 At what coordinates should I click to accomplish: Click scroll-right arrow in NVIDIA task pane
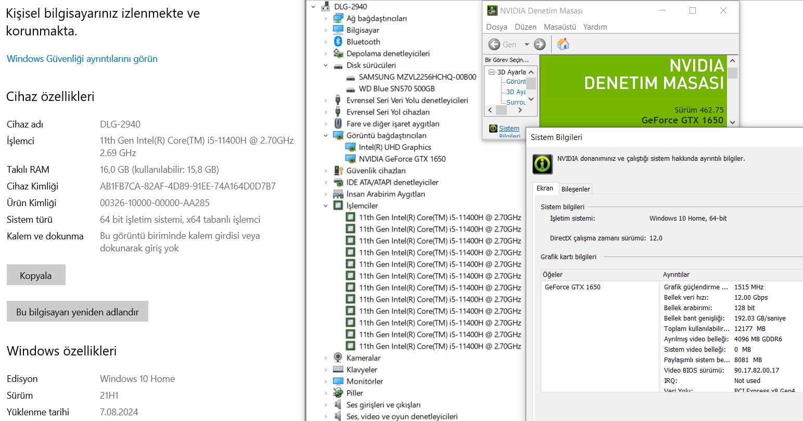coord(520,110)
